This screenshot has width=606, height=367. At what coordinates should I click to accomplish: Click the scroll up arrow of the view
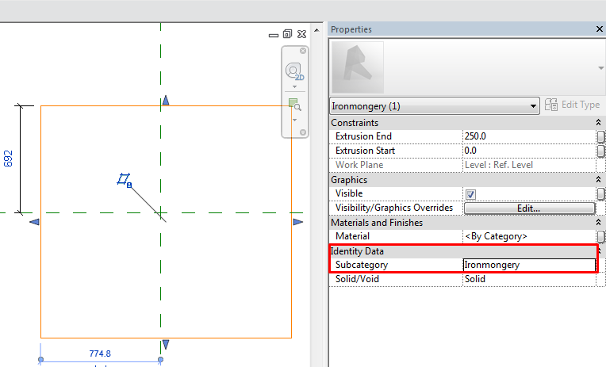pos(316,30)
